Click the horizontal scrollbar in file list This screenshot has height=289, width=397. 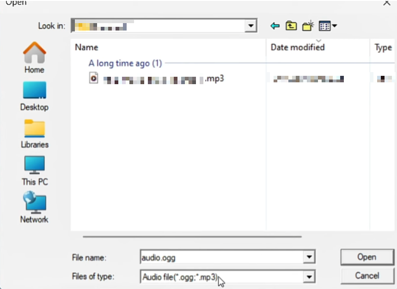pos(192,236)
